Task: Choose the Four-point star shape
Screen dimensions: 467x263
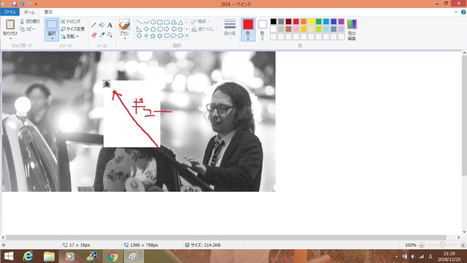Action: click(146, 36)
